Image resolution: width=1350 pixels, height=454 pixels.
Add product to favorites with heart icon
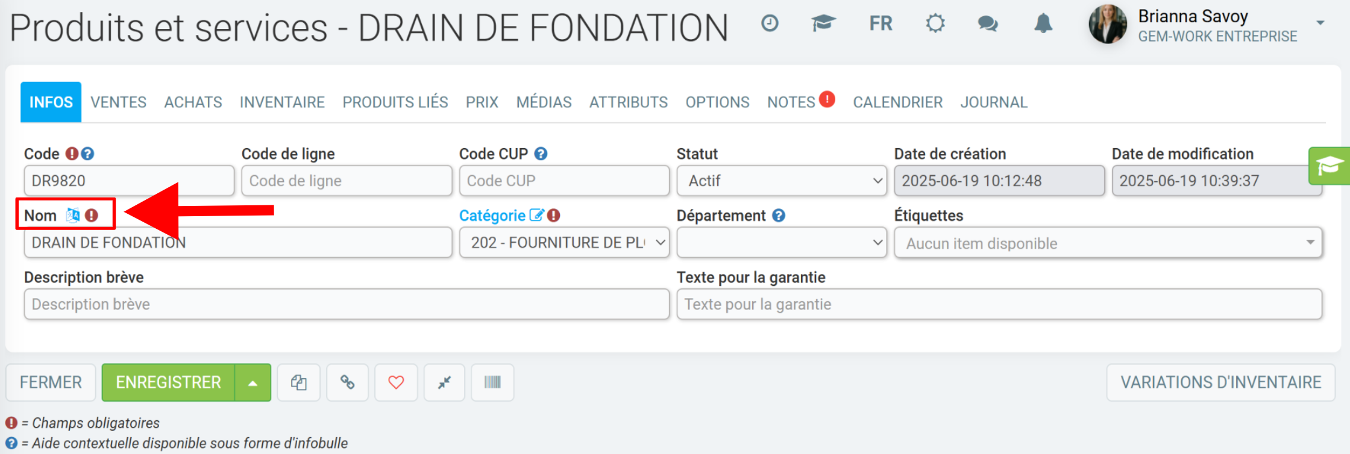pos(396,382)
